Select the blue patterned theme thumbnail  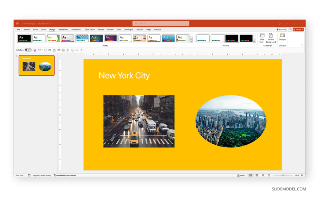coord(82,38)
